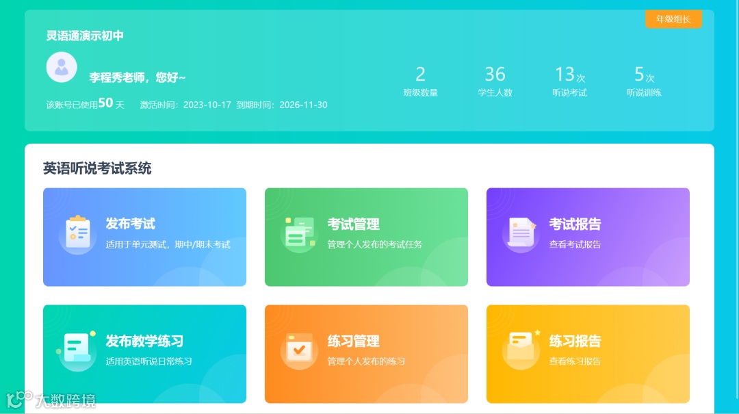
Task: Click the description 查看考试报告
Action: click(x=575, y=244)
